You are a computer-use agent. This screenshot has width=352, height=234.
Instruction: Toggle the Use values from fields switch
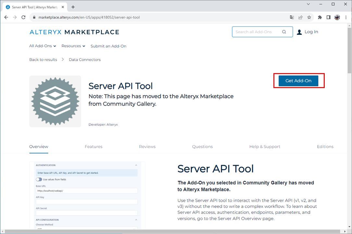pos(39,179)
